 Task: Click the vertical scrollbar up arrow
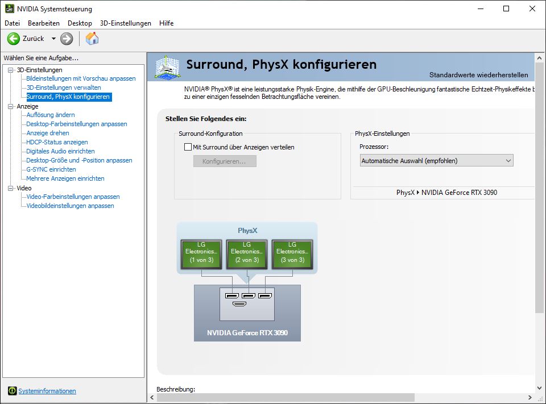point(539,58)
